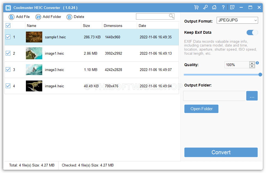
Task: Sort by the Size column header
Action: tap(92, 26)
